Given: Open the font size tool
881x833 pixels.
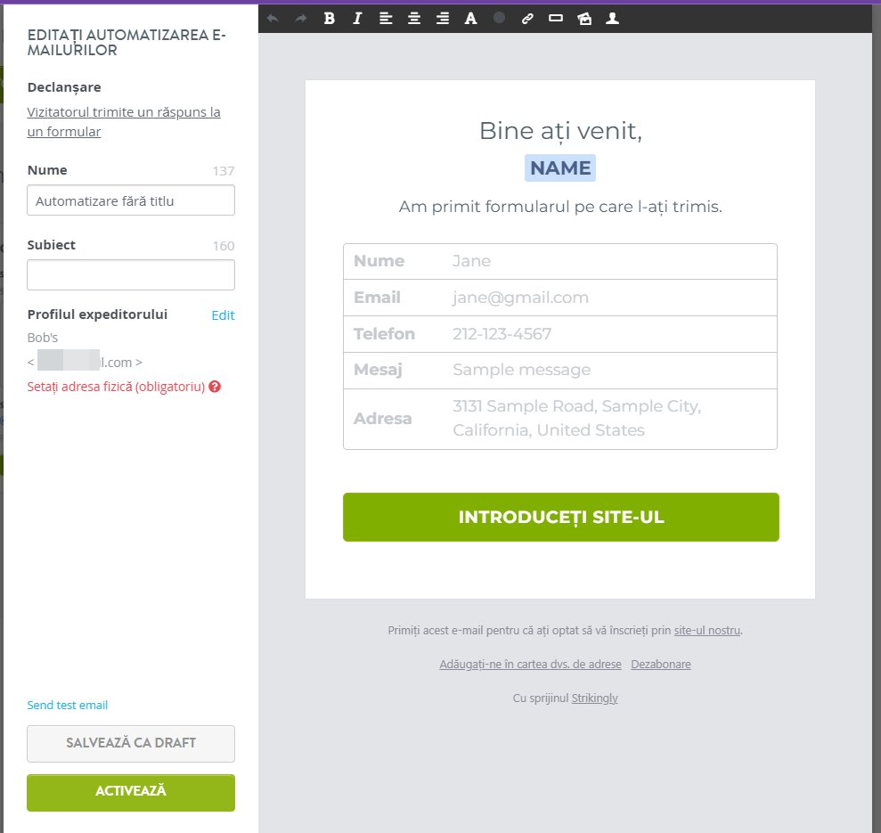Looking at the screenshot, I should [x=471, y=19].
